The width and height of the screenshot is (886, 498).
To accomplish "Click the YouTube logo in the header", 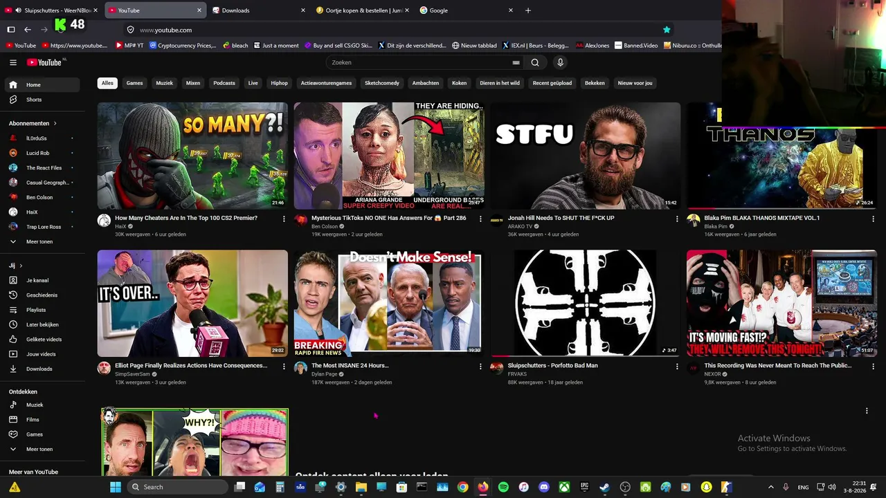I will [46, 62].
